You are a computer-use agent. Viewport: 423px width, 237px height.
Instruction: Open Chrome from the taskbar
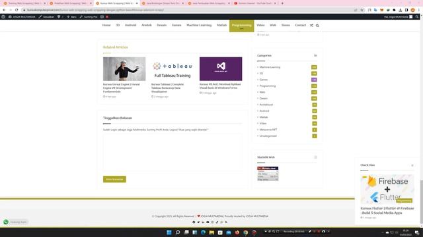coord(245,232)
